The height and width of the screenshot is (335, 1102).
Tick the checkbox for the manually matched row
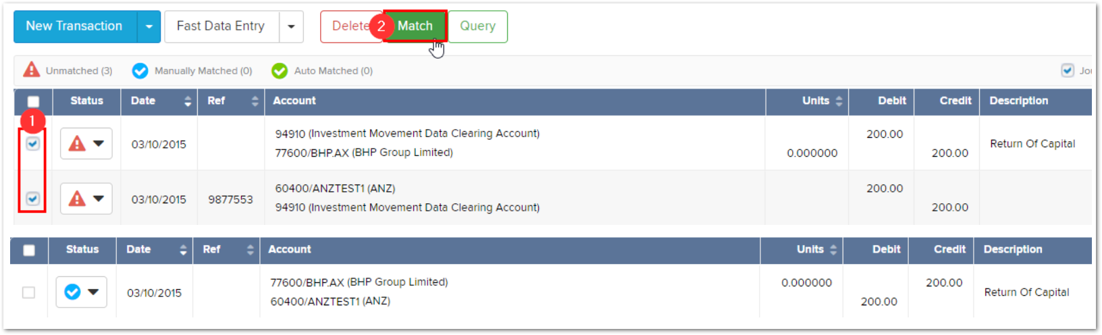(x=28, y=292)
